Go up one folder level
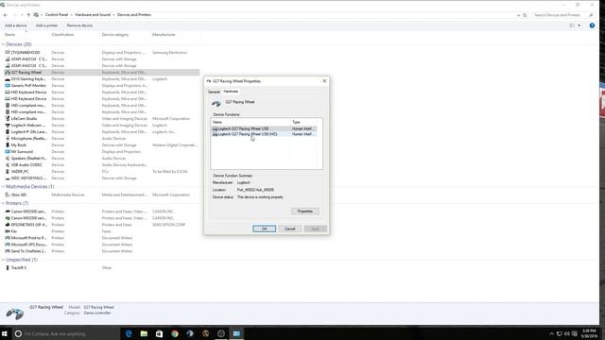 tap(28, 15)
